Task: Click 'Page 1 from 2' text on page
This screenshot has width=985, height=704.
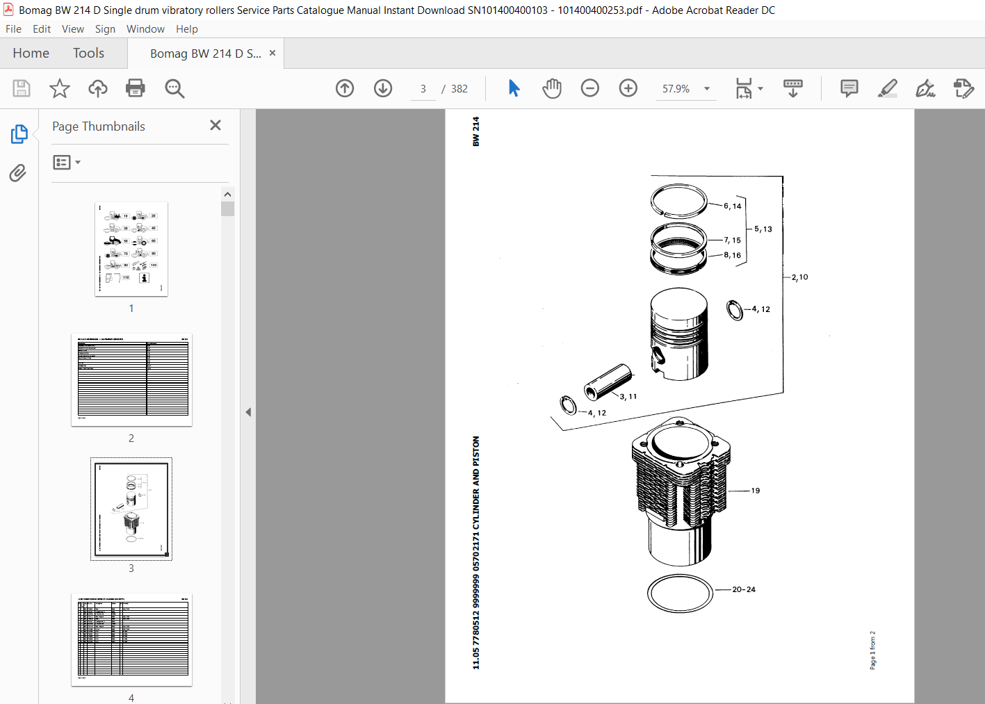Action: 873,650
